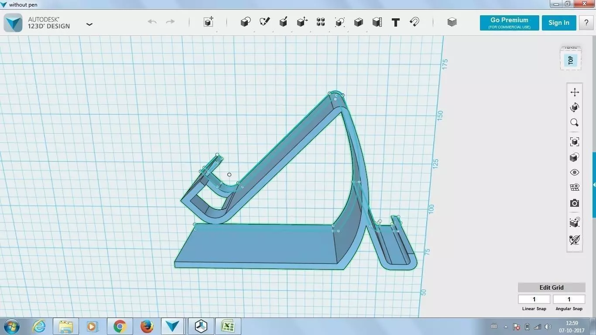Open the Windows Start button
596x335 pixels.
(11, 326)
